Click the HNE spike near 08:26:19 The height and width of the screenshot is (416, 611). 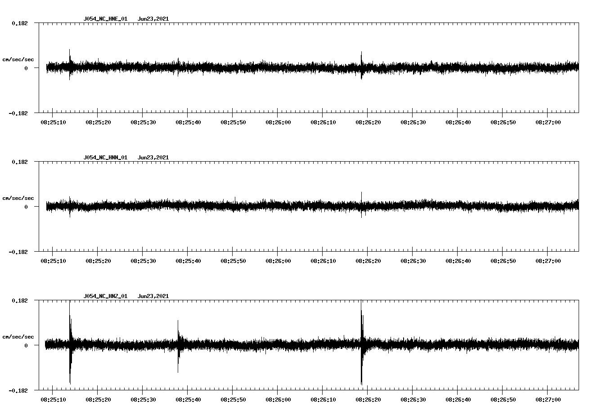click(x=361, y=65)
